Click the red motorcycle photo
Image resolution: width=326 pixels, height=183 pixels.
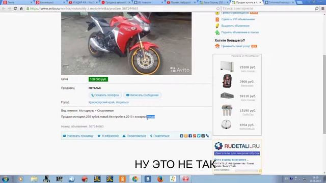coord(126,44)
